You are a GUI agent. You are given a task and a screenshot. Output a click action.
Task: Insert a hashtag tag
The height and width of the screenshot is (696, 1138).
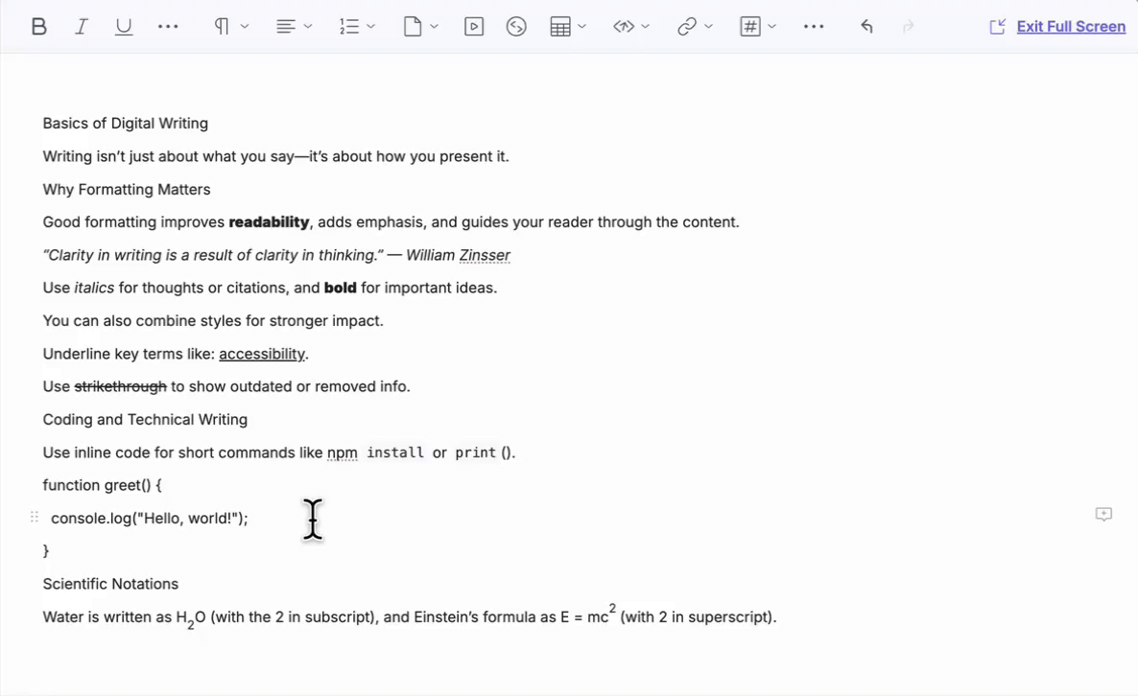(750, 26)
